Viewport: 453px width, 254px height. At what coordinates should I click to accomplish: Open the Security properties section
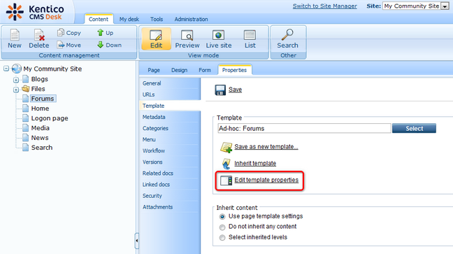(170, 196)
